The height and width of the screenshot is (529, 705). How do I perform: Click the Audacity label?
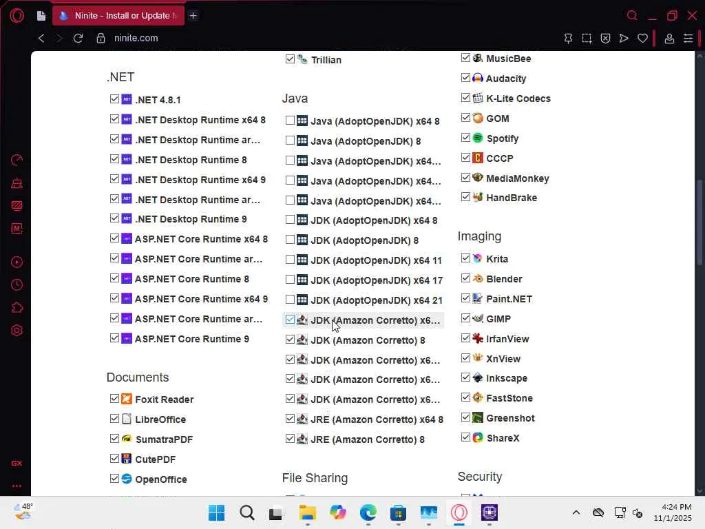[x=506, y=79]
